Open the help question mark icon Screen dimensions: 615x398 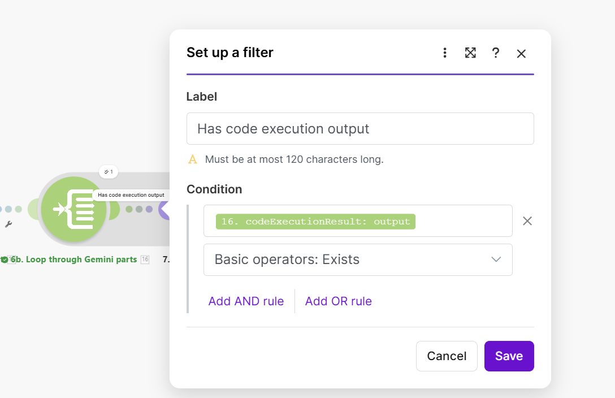496,53
